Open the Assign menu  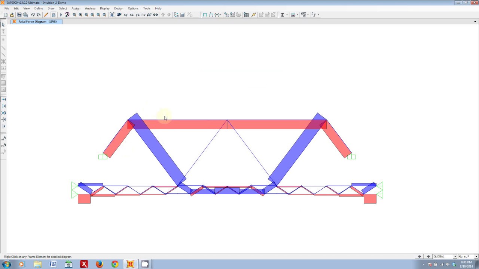tap(76, 8)
